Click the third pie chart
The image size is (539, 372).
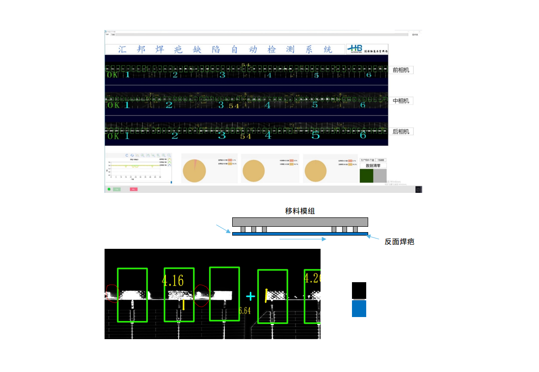point(316,171)
